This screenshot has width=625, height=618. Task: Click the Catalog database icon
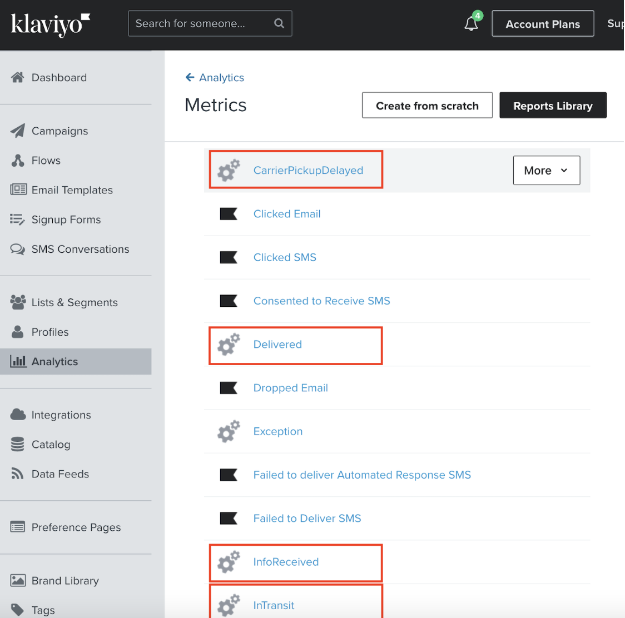click(18, 444)
